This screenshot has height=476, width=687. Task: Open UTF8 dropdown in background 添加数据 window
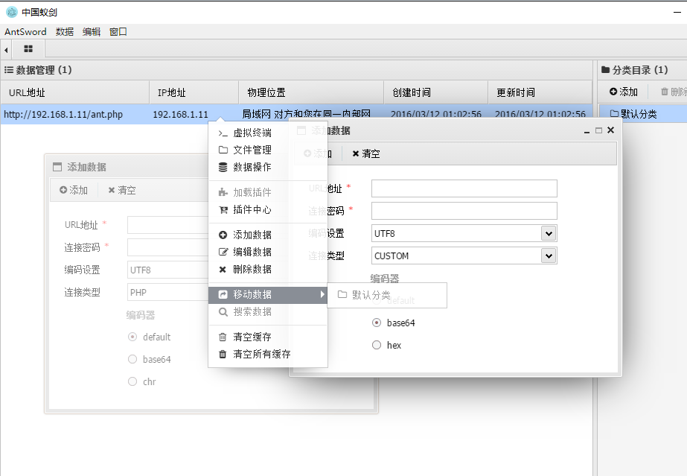pyautogui.click(x=167, y=270)
